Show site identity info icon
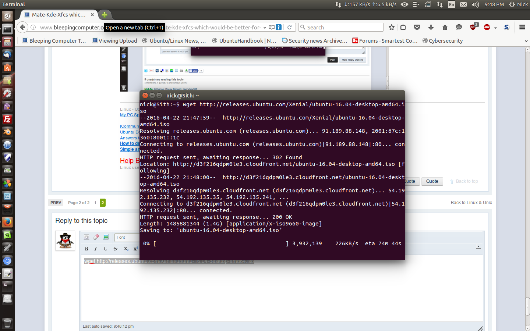Viewport: 530px width, 331px height. pyautogui.click(x=33, y=27)
